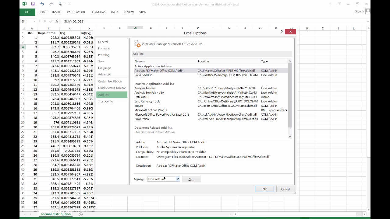Image resolution: width=390 pixels, height=219 pixels.
Task: Select Customize Ribbon category
Action: tap(112, 81)
